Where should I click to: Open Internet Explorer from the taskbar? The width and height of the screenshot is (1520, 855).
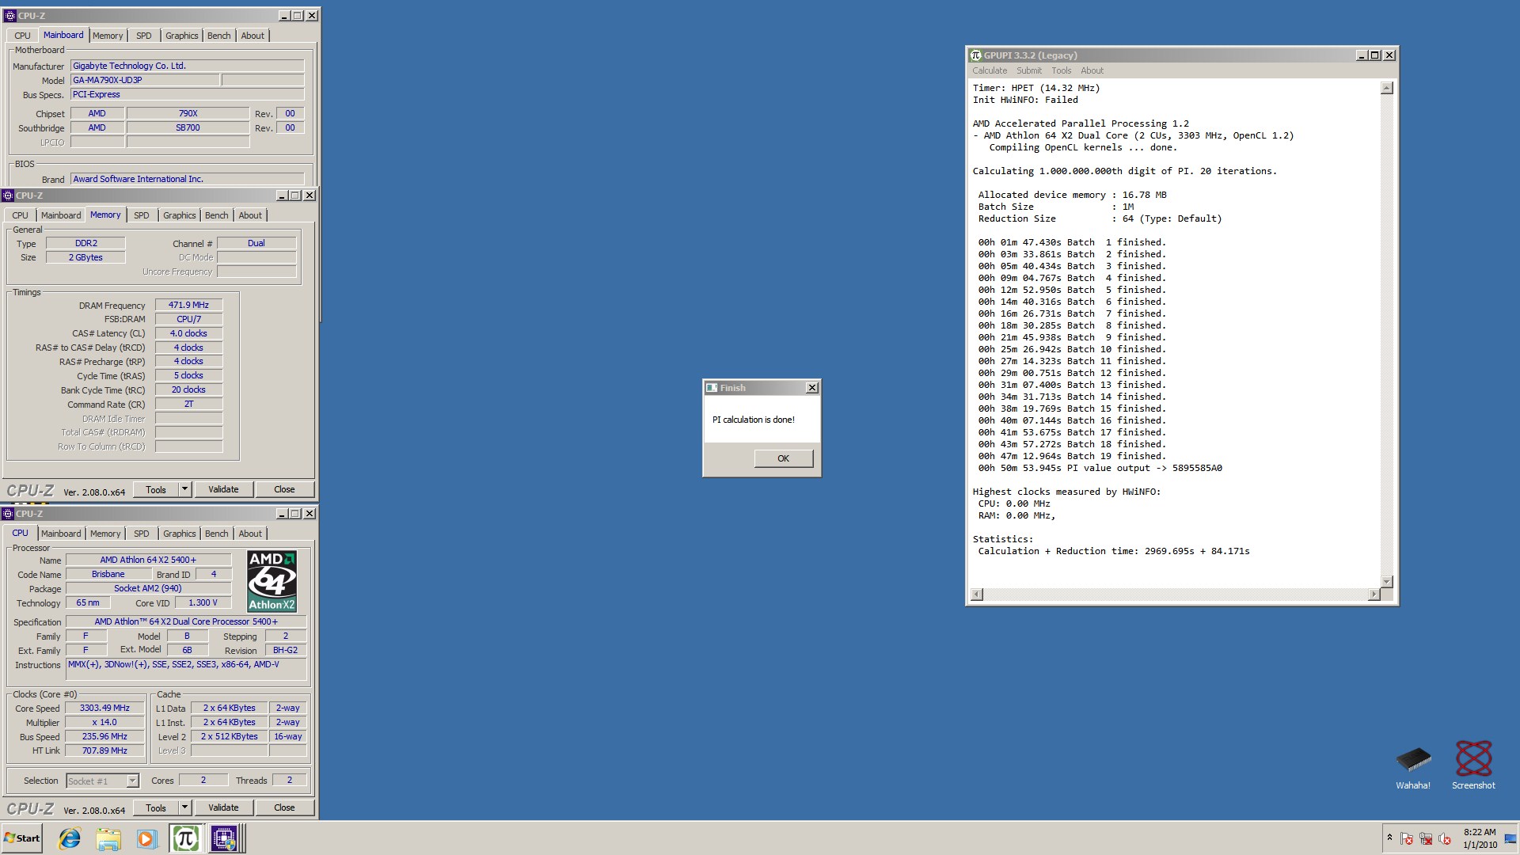click(70, 838)
